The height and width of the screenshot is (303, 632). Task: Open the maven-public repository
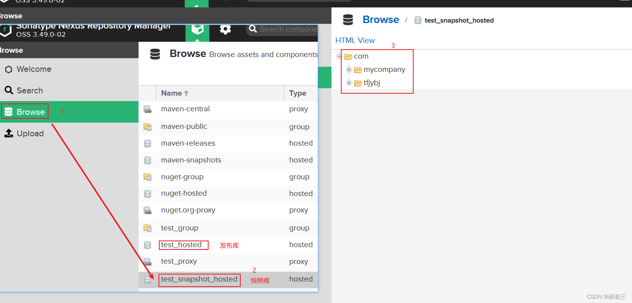pyautogui.click(x=184, y=127)
